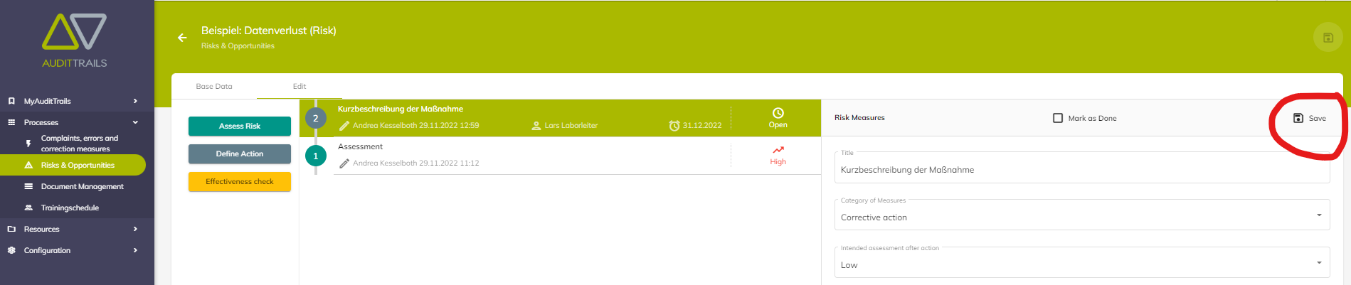This screenshot has height=285, width=1351.
Task: Select timeline step number 2 circle
Action: 316,118
